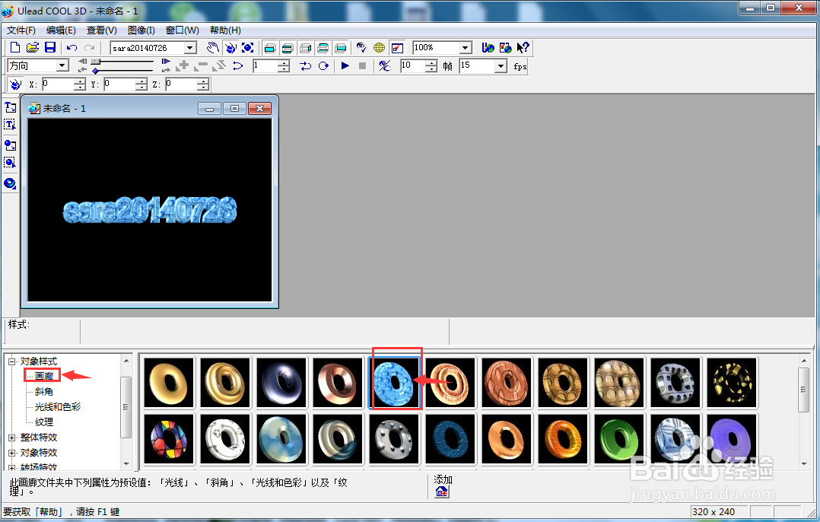The height and width of the screenshot is (522, 820).
Task: Open the 15 fps rate dropdown
Action: tap(501, 65)
